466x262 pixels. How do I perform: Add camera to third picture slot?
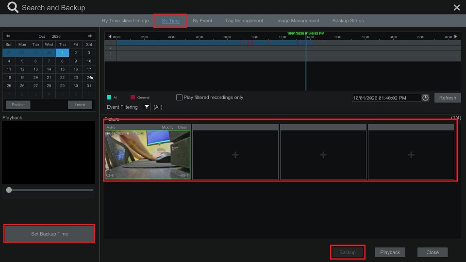pos(323,155)
